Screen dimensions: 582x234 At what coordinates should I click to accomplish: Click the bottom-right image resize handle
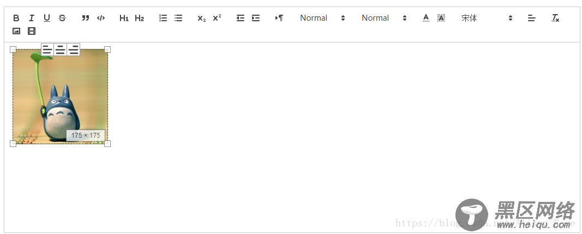coord(107,144)
